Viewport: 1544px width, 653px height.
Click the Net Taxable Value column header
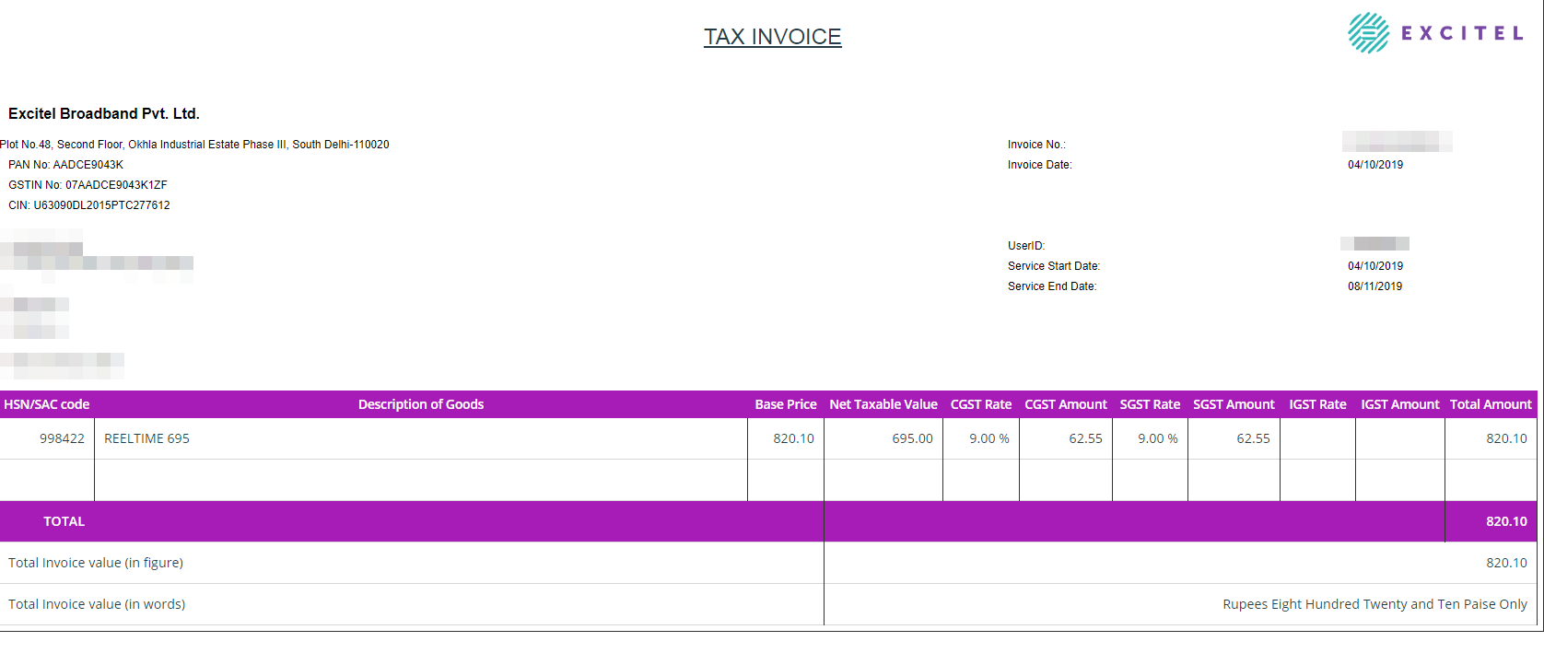point(883,404)
